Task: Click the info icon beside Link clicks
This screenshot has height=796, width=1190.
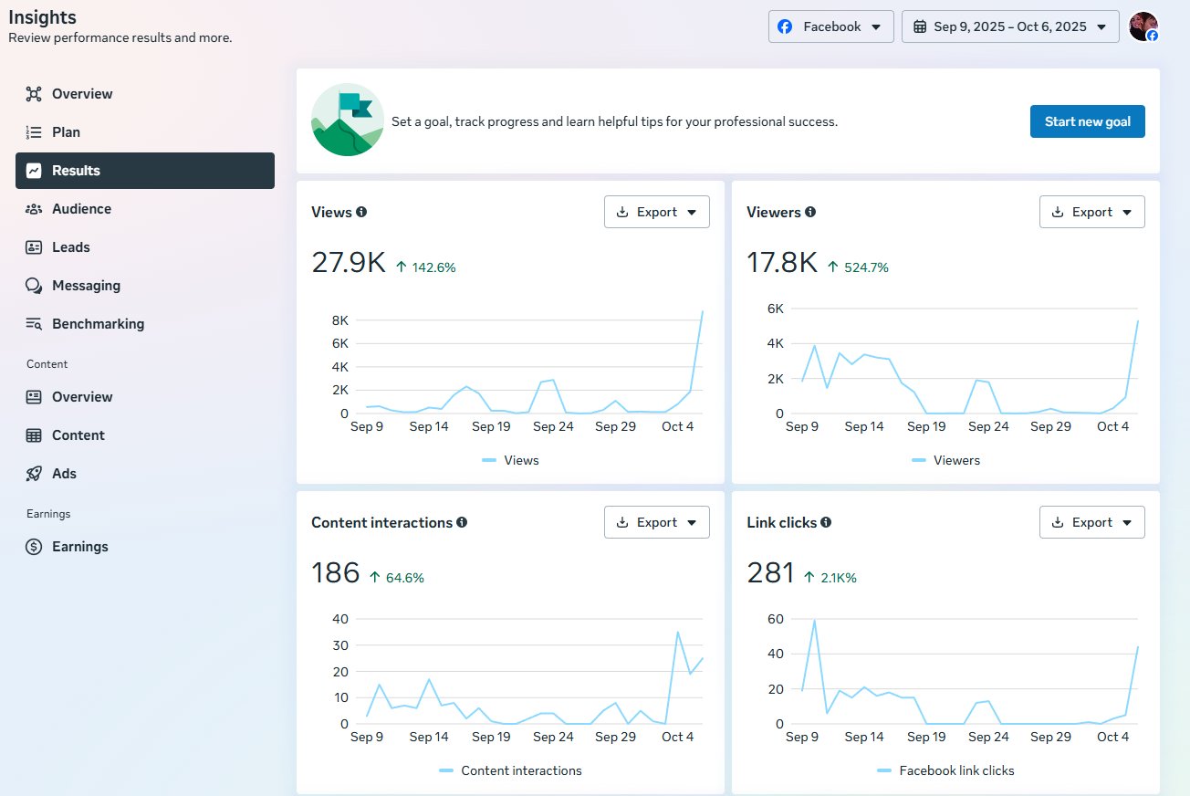Action: tap(826, 522)
